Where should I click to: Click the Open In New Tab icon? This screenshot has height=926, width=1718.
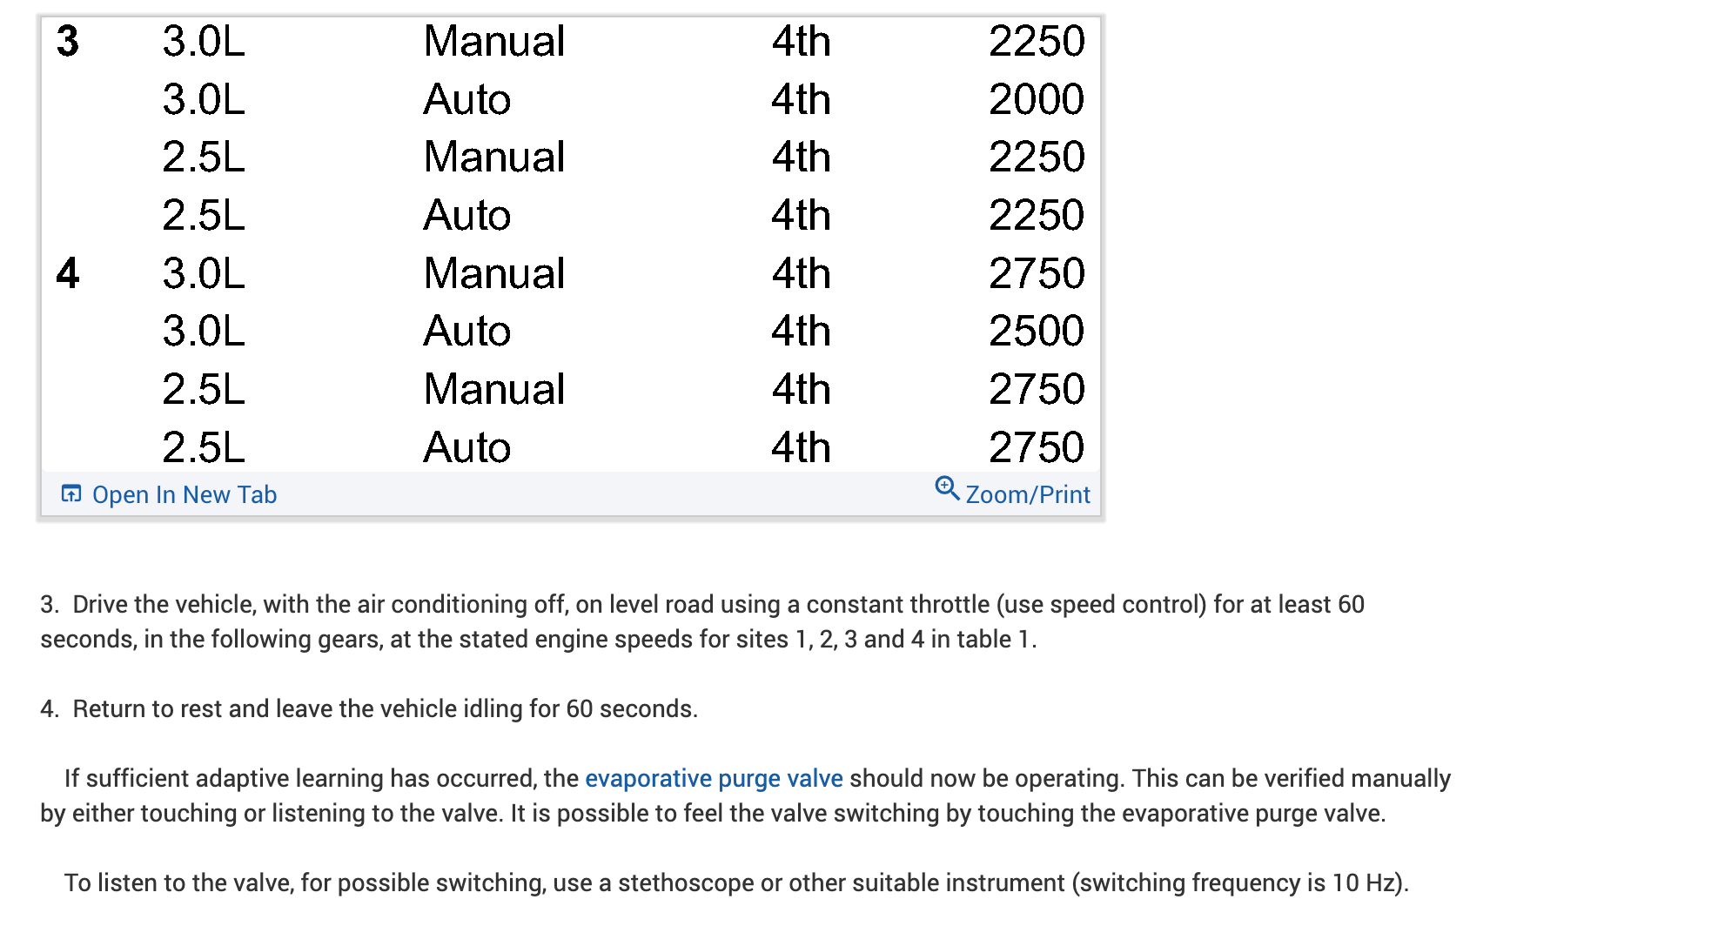(x=71, y=494)
